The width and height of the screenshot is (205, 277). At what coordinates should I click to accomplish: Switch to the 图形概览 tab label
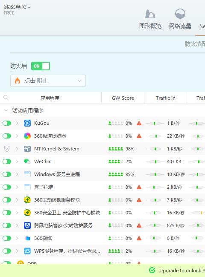150,26
